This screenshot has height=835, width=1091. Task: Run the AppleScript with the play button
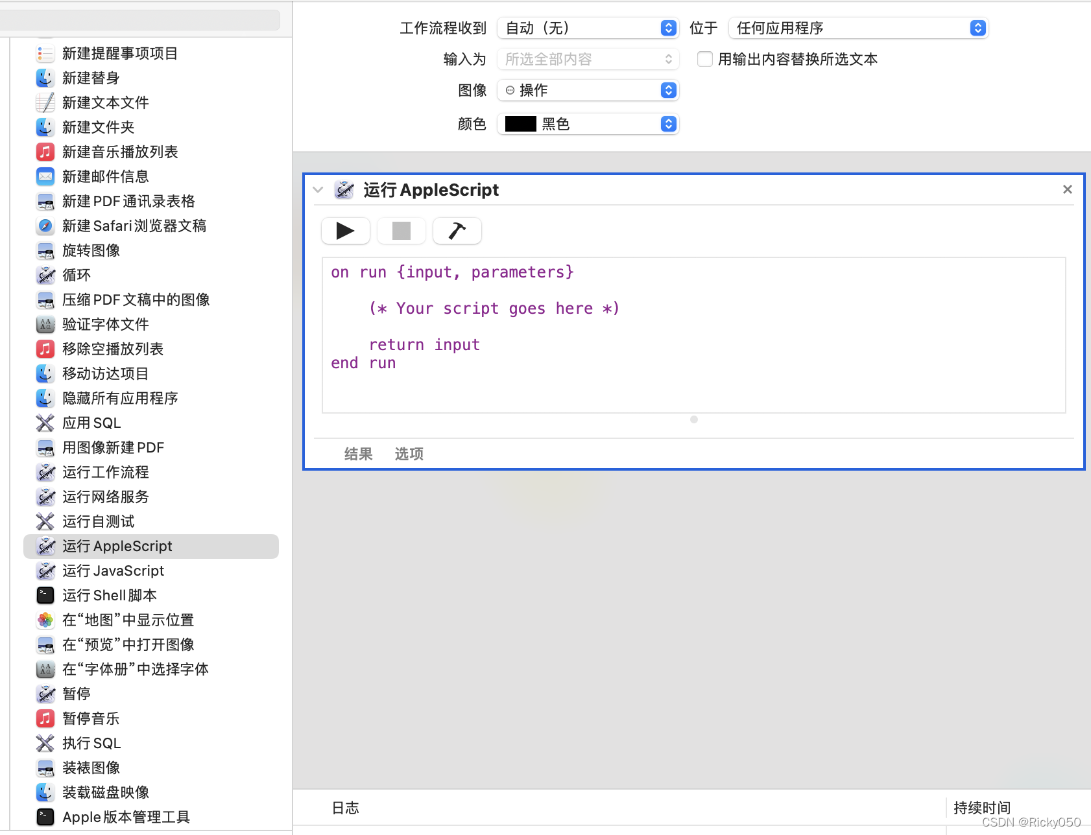pos(346,231)
